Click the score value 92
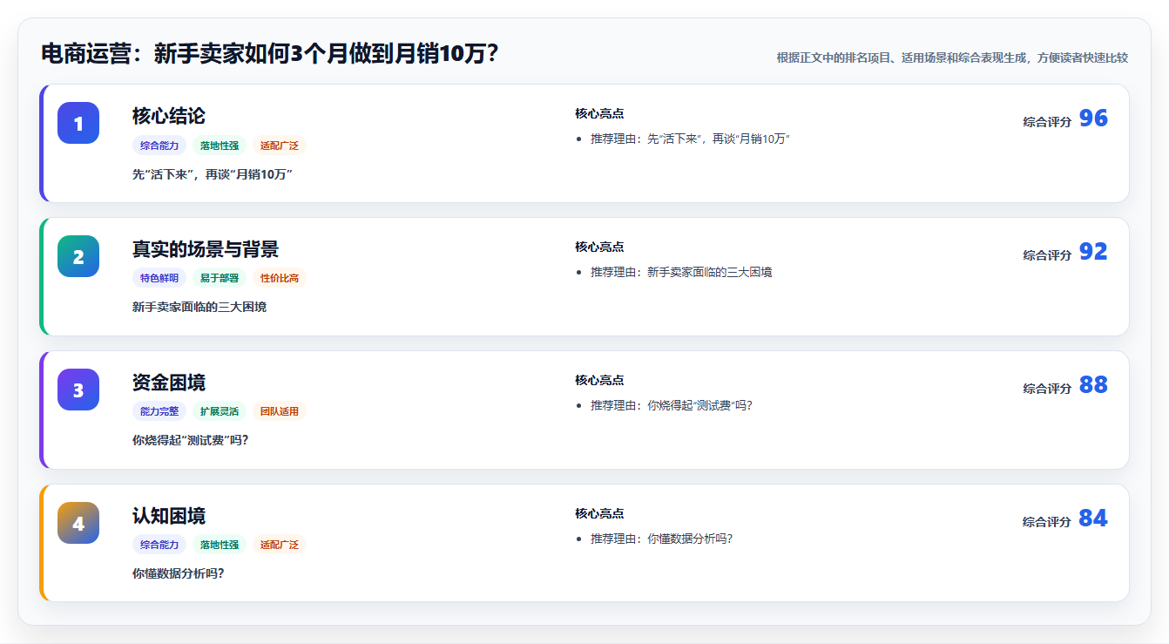 pyautogui.click(x=1093, y=252)
